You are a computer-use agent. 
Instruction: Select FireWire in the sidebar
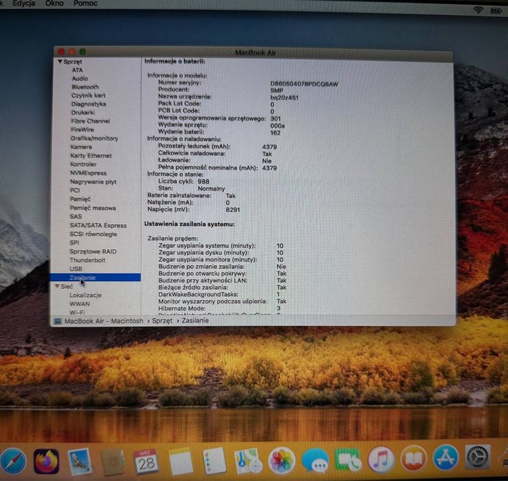[x=82, y=130]
